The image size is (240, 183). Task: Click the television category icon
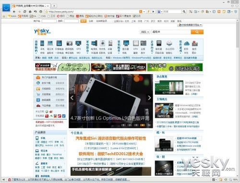[x=94, y=43]
